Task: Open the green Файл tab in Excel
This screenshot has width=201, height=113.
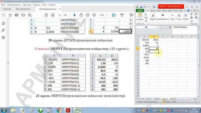Action: point(140,11)
